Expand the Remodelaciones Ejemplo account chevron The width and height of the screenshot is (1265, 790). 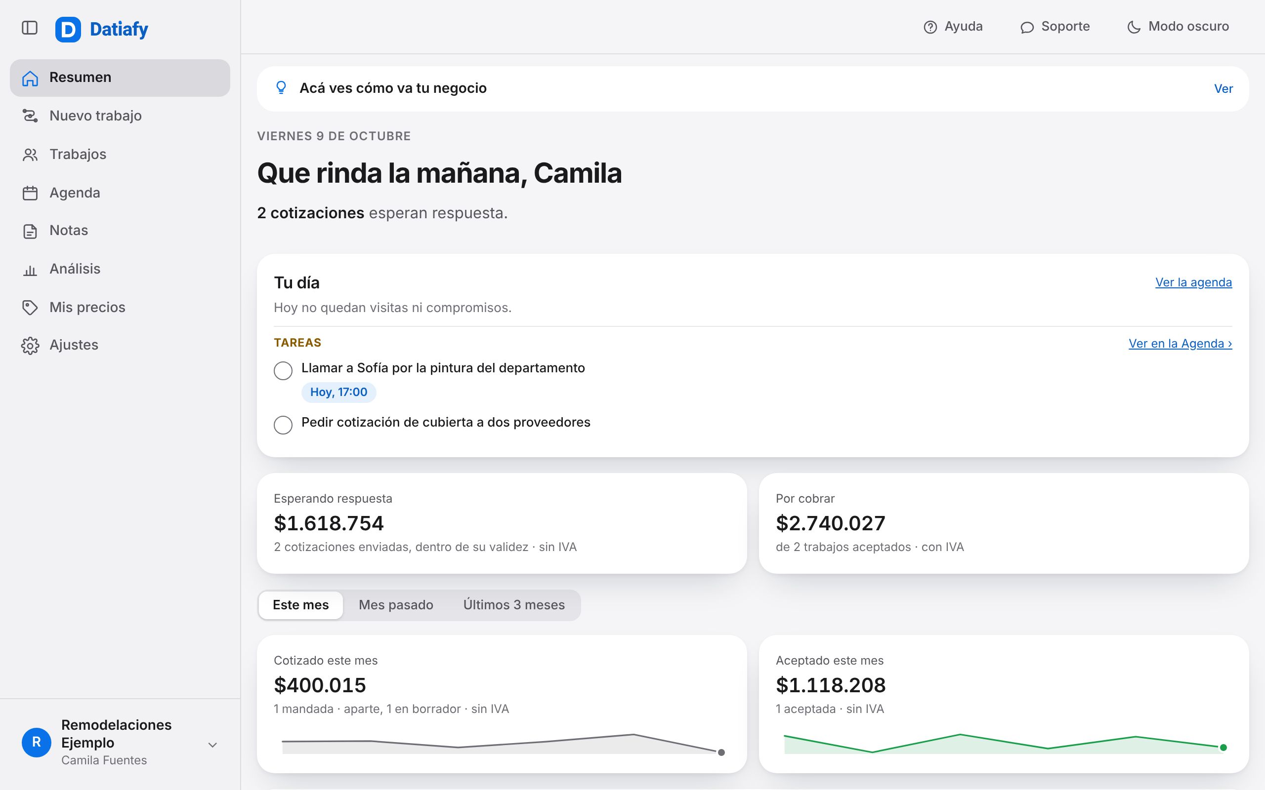point(212,745)
